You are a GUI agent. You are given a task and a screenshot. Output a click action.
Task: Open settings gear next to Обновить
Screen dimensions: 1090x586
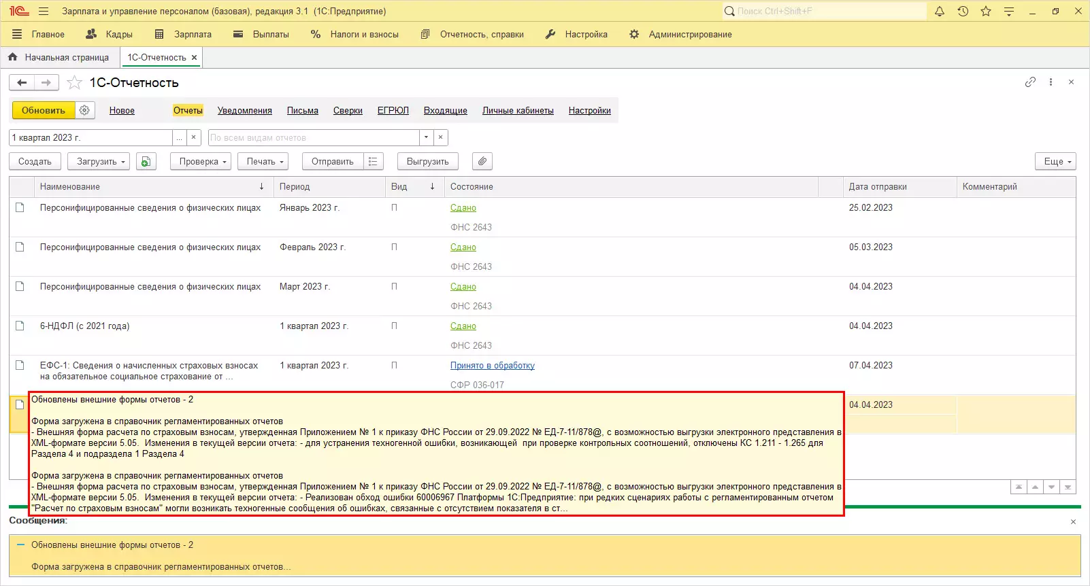tap(85, 110)
